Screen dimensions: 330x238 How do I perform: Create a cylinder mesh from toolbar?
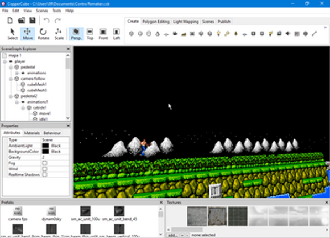tap(149, 34)
